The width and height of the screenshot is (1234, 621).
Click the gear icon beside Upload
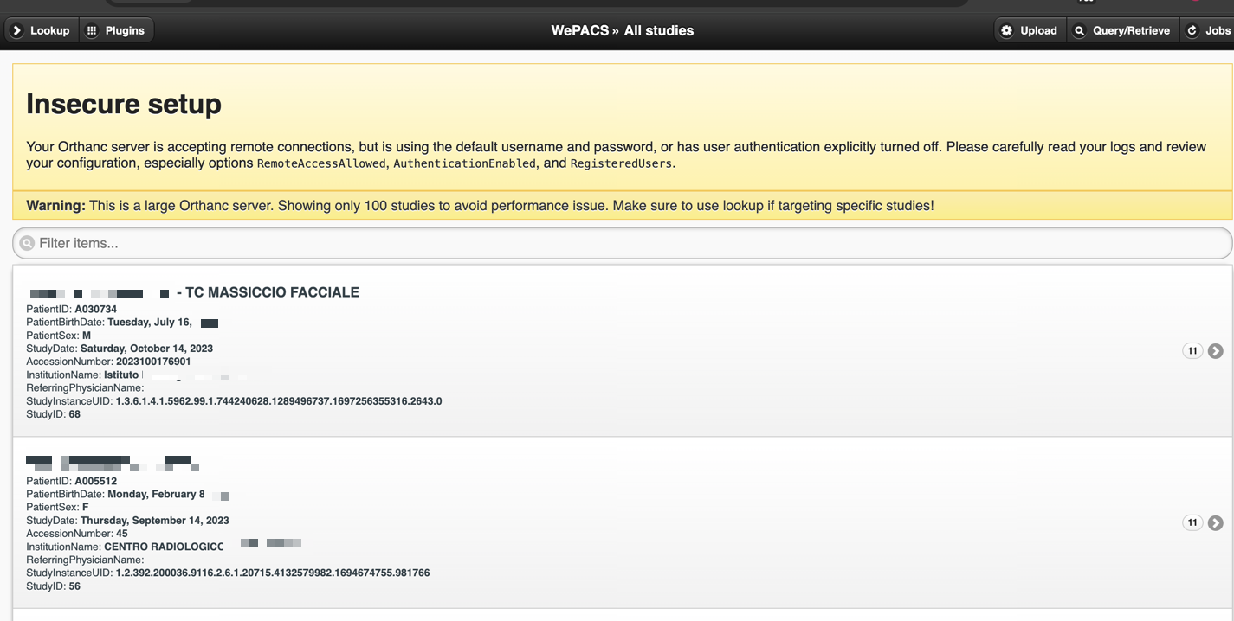pyautogui.click(x=1006, y=30)
